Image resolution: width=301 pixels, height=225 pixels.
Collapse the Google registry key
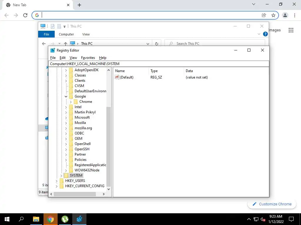66,96
